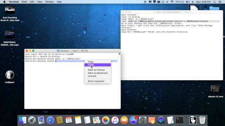The height and width of the screenshot is (126, 225).
Task: Click the small marker icon at Terminal scrollbar top
Action: (x=119, y=54)
